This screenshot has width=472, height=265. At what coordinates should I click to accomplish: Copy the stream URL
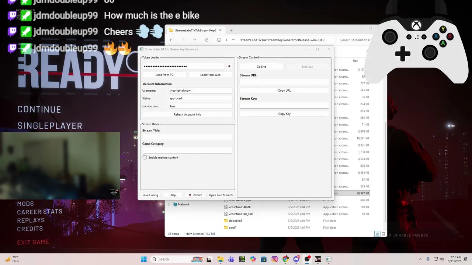click(x=284, y=91)
